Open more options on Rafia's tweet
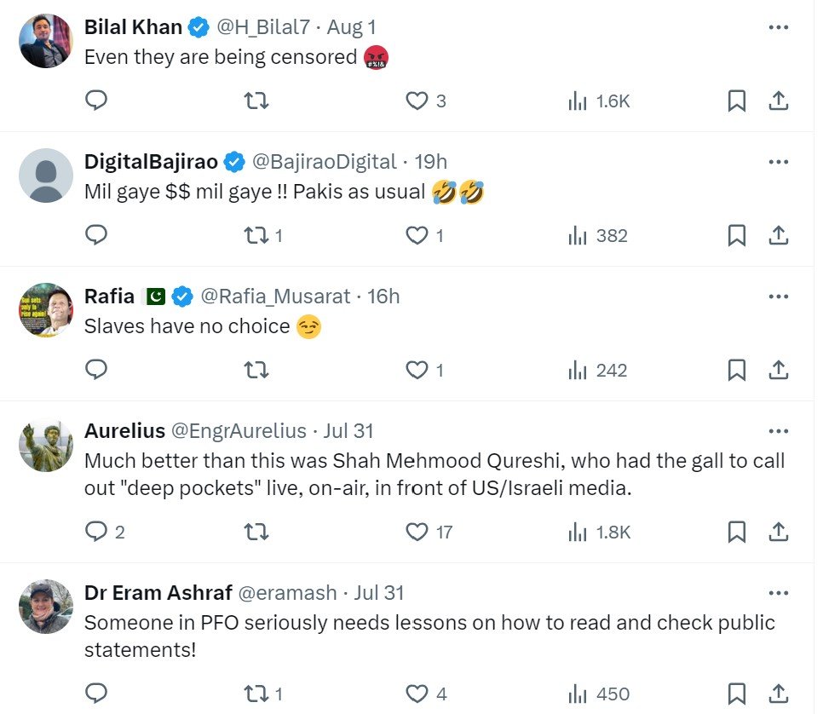The height and width of the screenshot is (714, 823). tap(778, 297)
